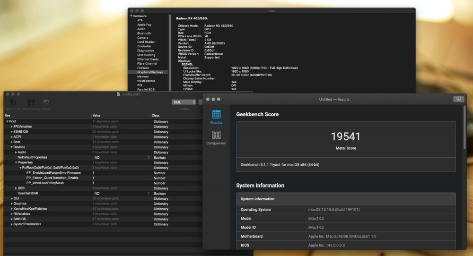This screenshot has width=473, height=256.
Task: Click the macOS 10.15.5 (Build 19F101) value
Action: tap(334, 210)
